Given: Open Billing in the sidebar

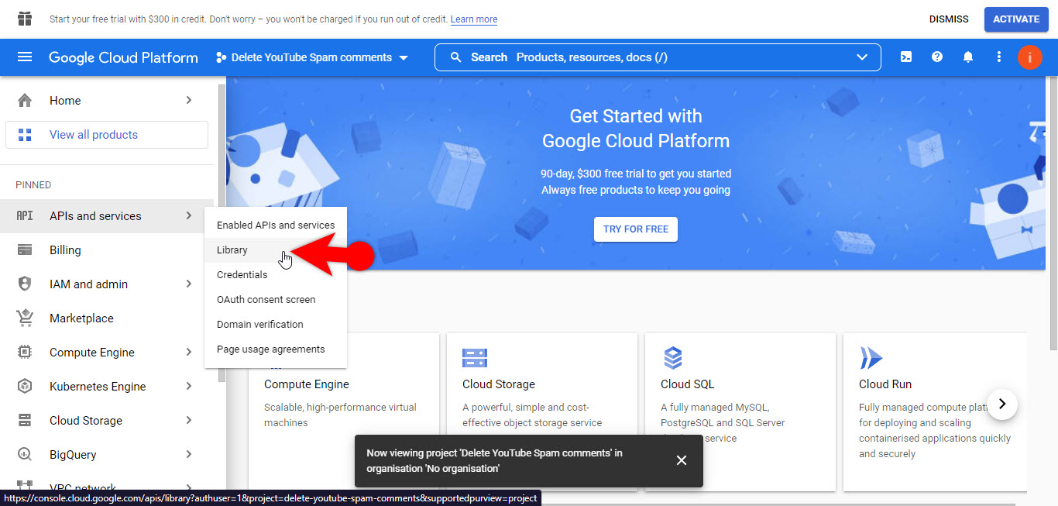Looking at the screenshot, I should pos(107,250).
